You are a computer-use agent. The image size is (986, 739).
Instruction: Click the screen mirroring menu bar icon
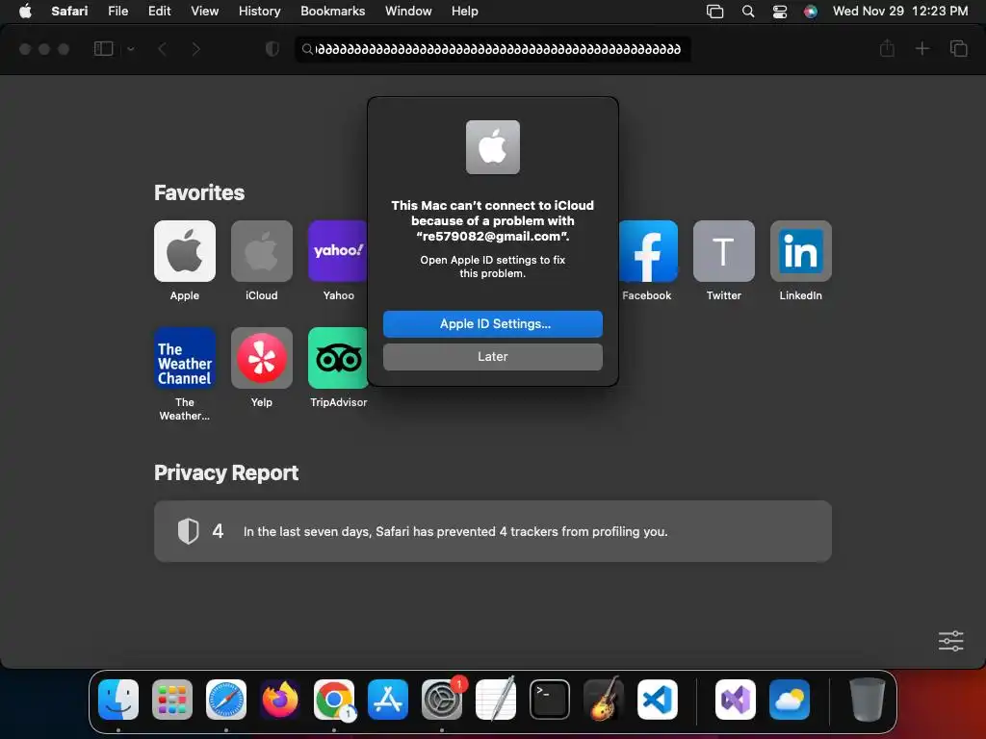715,12
